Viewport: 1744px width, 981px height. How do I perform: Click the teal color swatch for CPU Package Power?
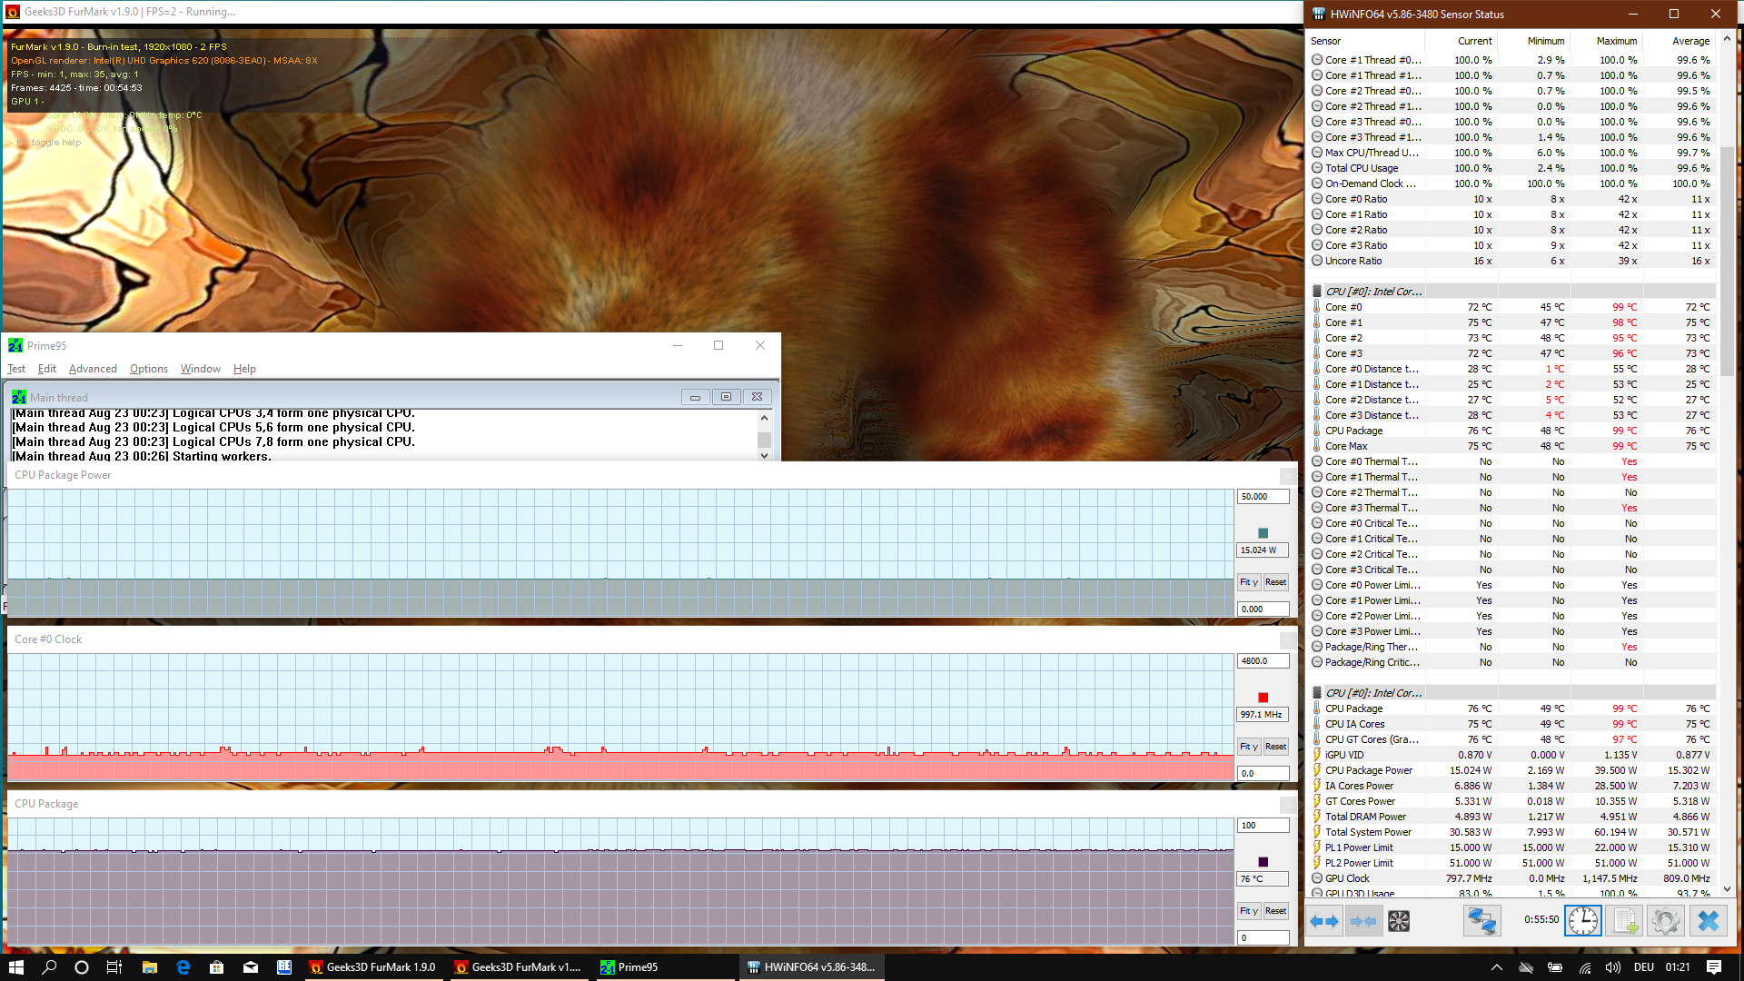pos(1263,533)
